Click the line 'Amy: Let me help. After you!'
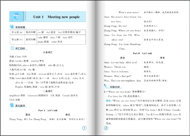The height and width of the screenshot is (136, 190). point(120,62)
